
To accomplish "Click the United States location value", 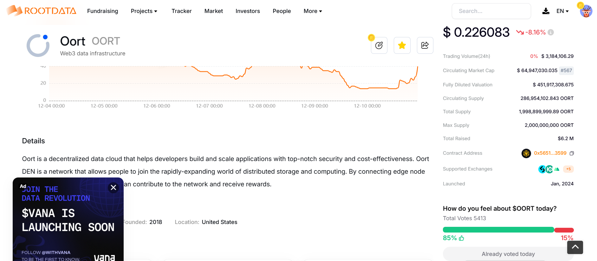I will click(219, 222).
